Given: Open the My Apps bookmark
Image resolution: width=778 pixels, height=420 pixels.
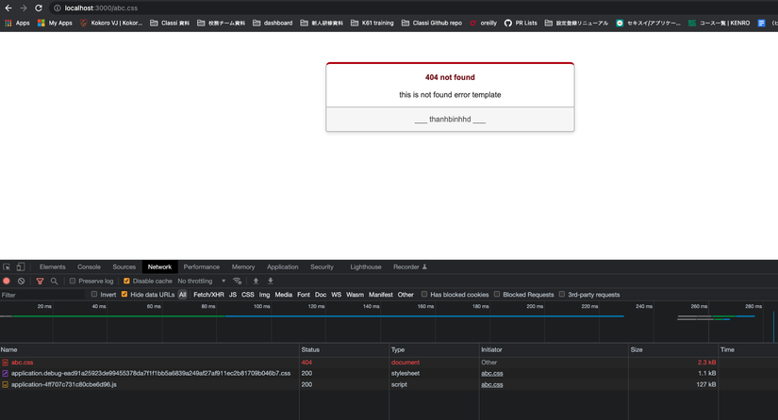Looking at the screenshot, I should pos(55,23).
